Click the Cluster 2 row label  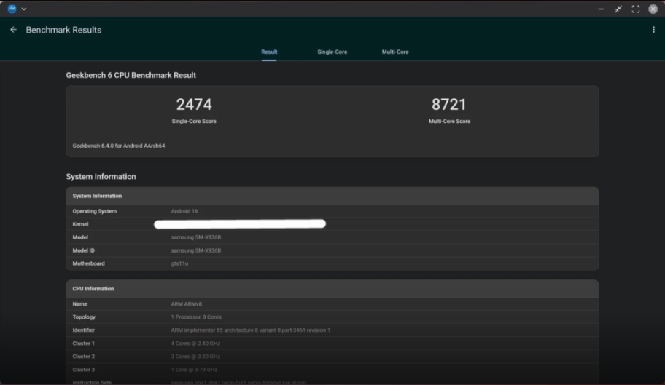point(84,357)
